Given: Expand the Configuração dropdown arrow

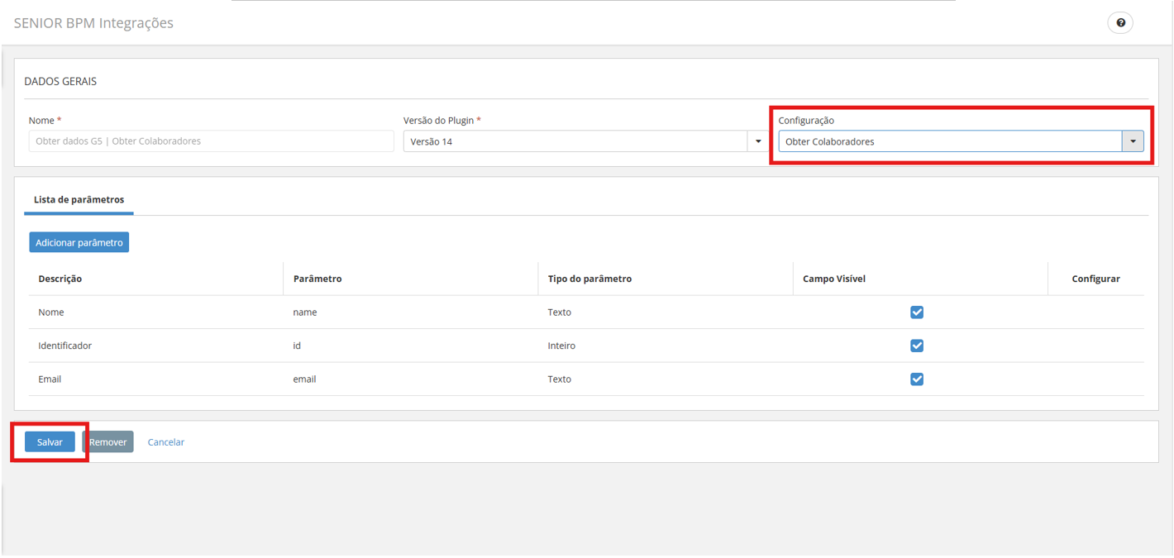Looking at the screenshot, I should [x=1133, y=141].
